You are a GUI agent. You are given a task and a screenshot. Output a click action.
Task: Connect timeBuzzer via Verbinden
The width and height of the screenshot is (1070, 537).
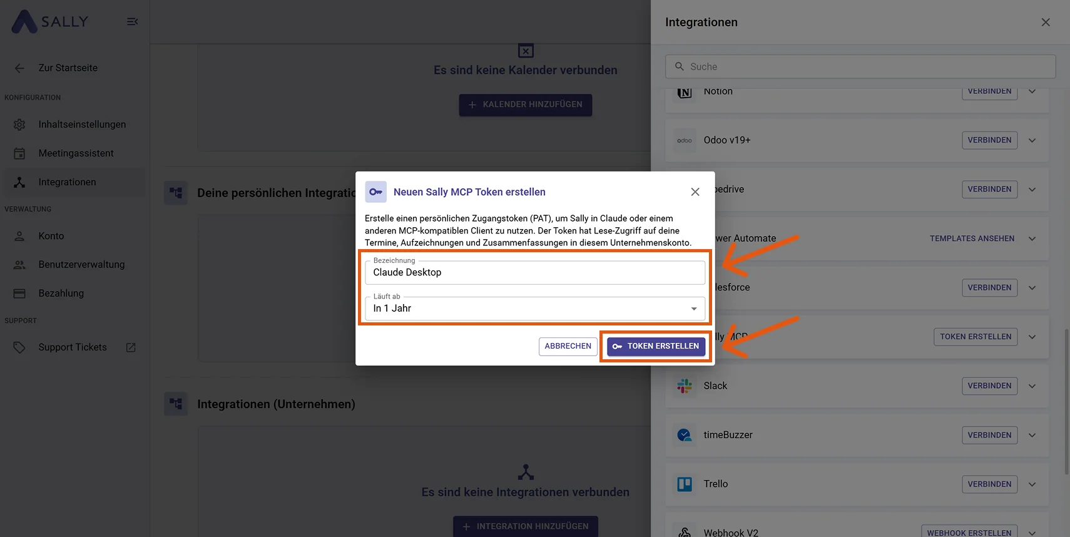coord(989,435)
